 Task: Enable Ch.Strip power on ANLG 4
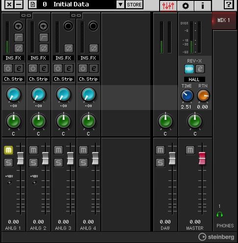tap(83, 68)
